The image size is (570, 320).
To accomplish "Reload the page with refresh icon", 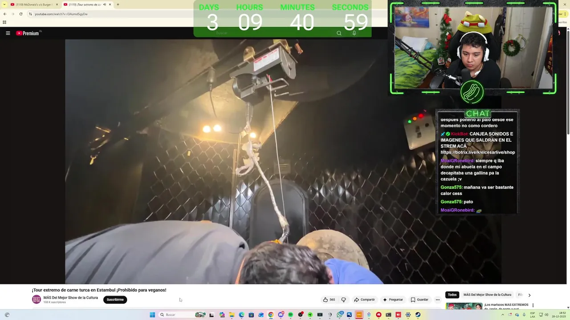I will (x=20, y=14).
